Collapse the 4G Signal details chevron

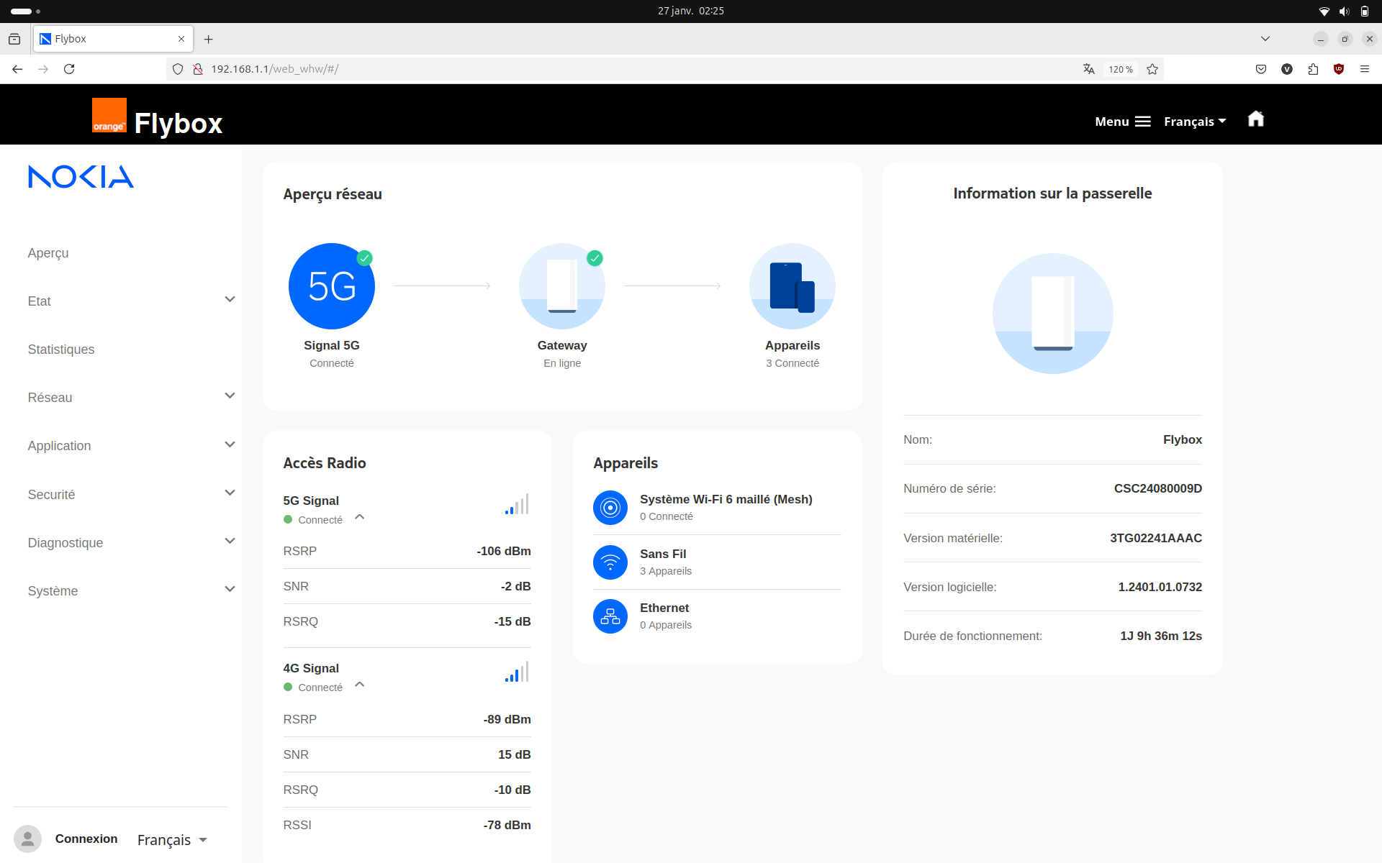pos(360,685)
